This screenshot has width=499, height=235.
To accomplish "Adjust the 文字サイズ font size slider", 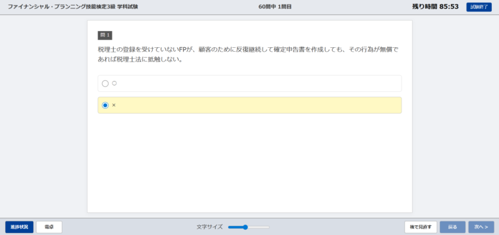I will tap(249, 227).
